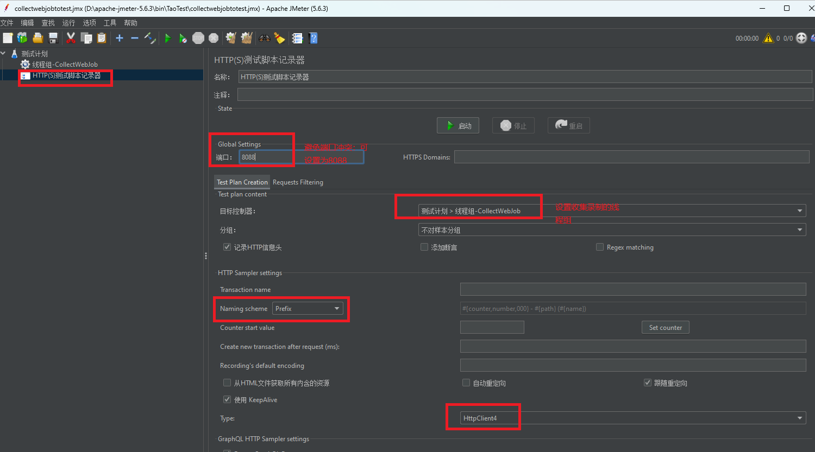Screen dimensions: 815x452
Task: Click the 停止 stop recorder button
Action: (513, 125)
